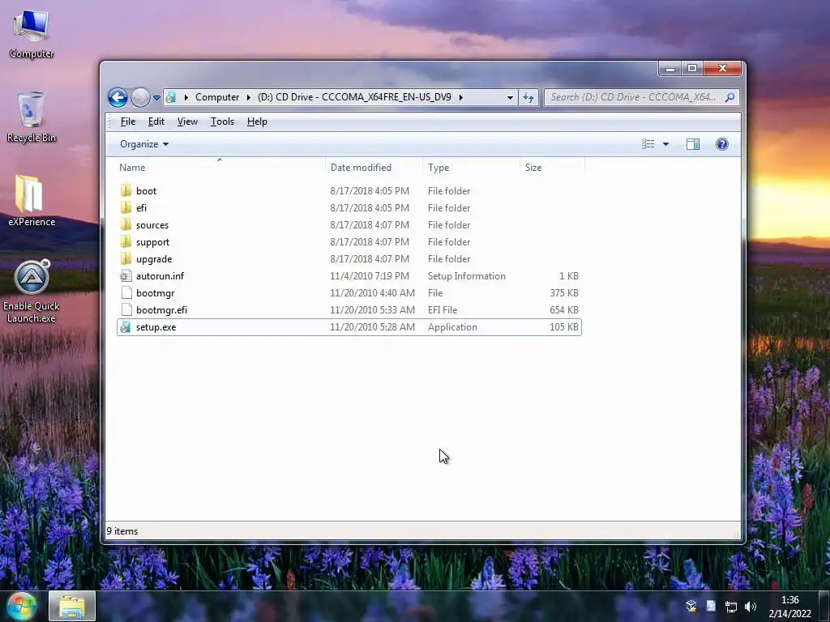Expand the root arrow before Computer in address bar
The height and width of the screenshot is (622, 830).
[x=186, y=97]
